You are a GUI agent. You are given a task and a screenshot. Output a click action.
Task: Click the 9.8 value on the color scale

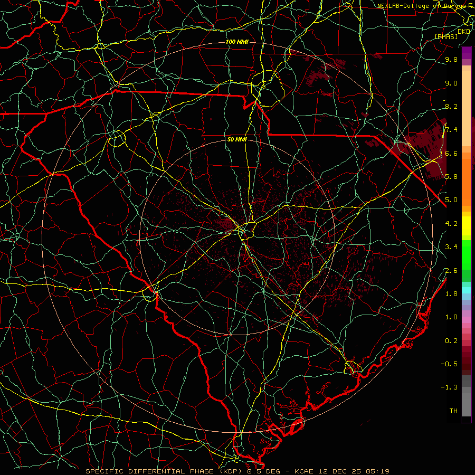[451, 59]
